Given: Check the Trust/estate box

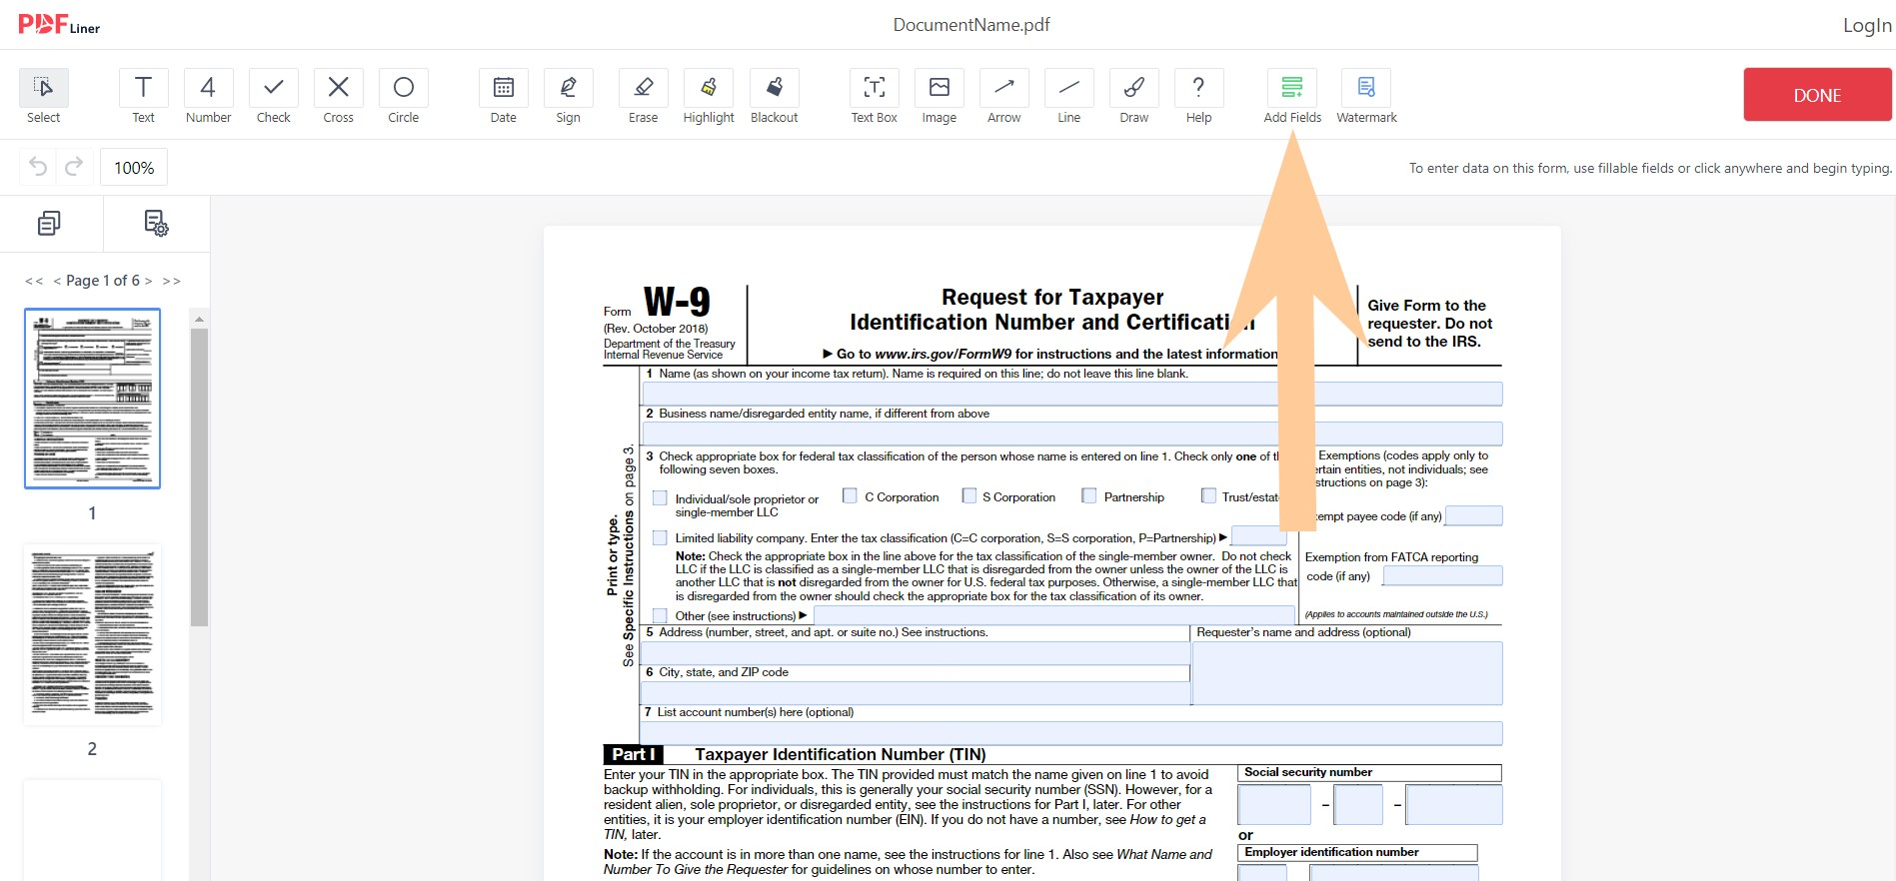Looking at the screenshot, I should pos(1208,495).
